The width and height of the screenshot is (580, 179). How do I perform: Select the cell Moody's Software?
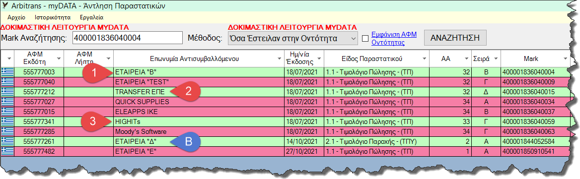199,131
